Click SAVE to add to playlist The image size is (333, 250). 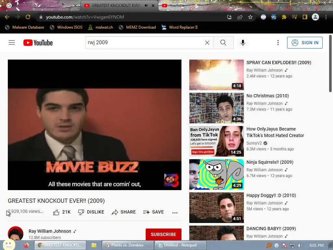pos(153,212)
